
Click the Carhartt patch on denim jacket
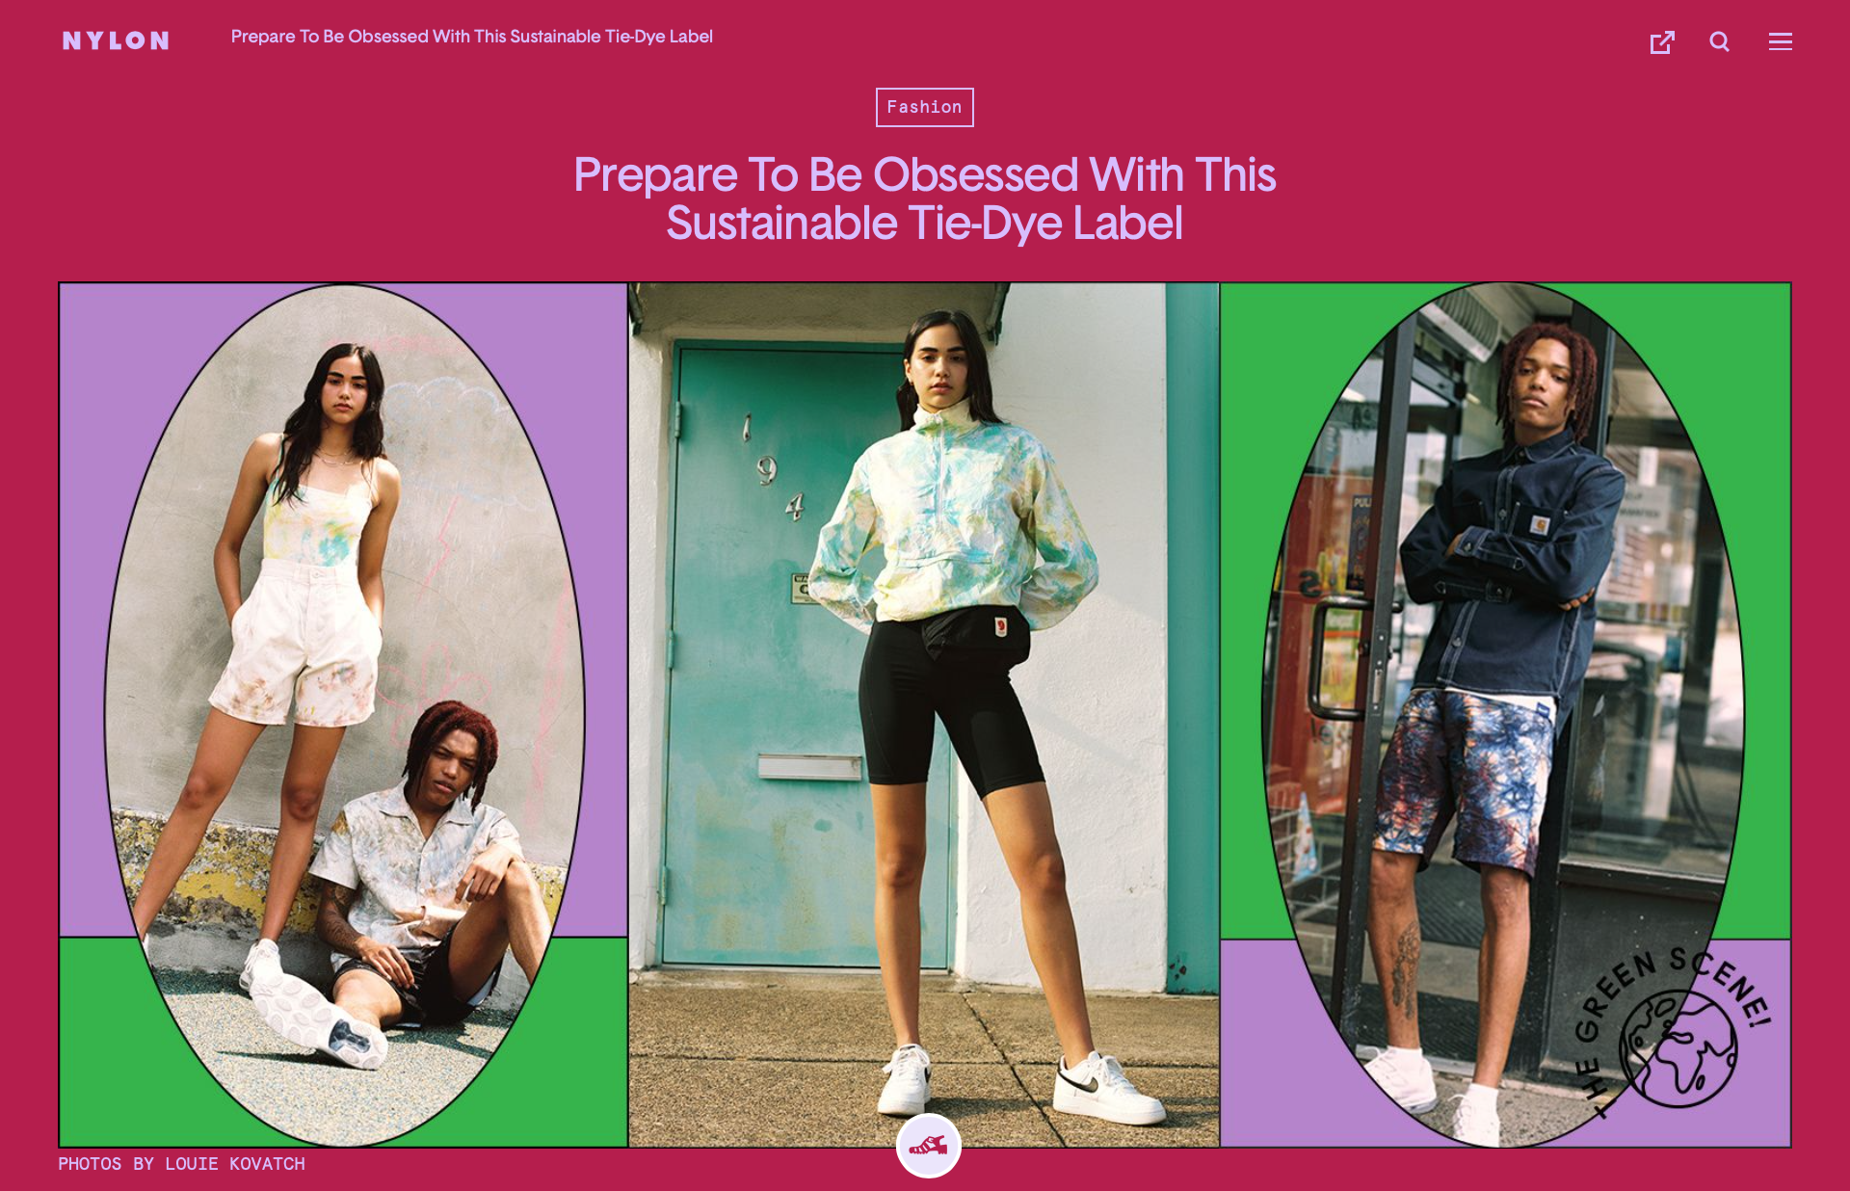click(1539, 525)
